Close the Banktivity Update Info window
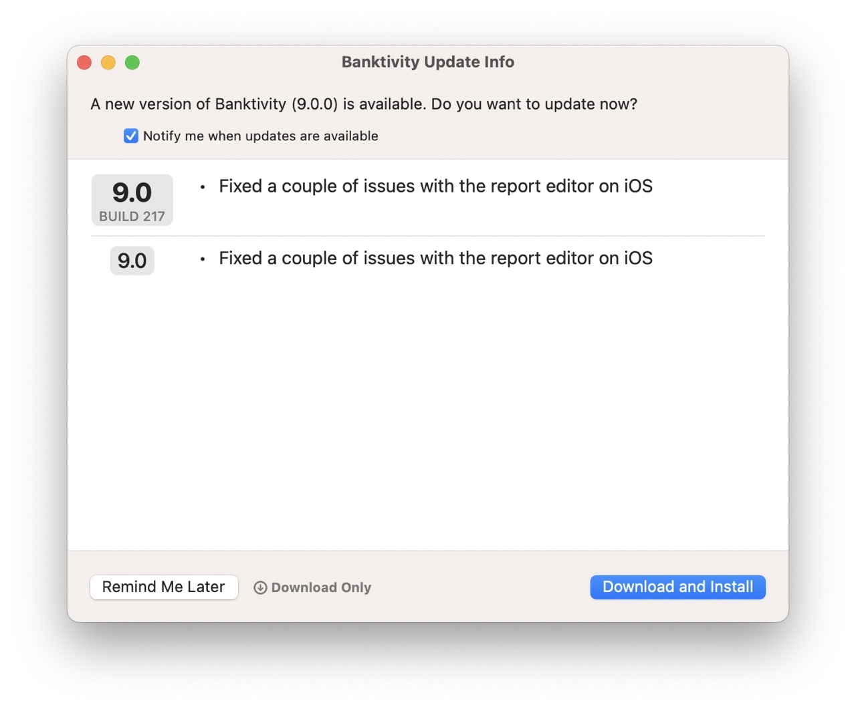This screenshot has height=711, width=856. [x=84, y=62]
